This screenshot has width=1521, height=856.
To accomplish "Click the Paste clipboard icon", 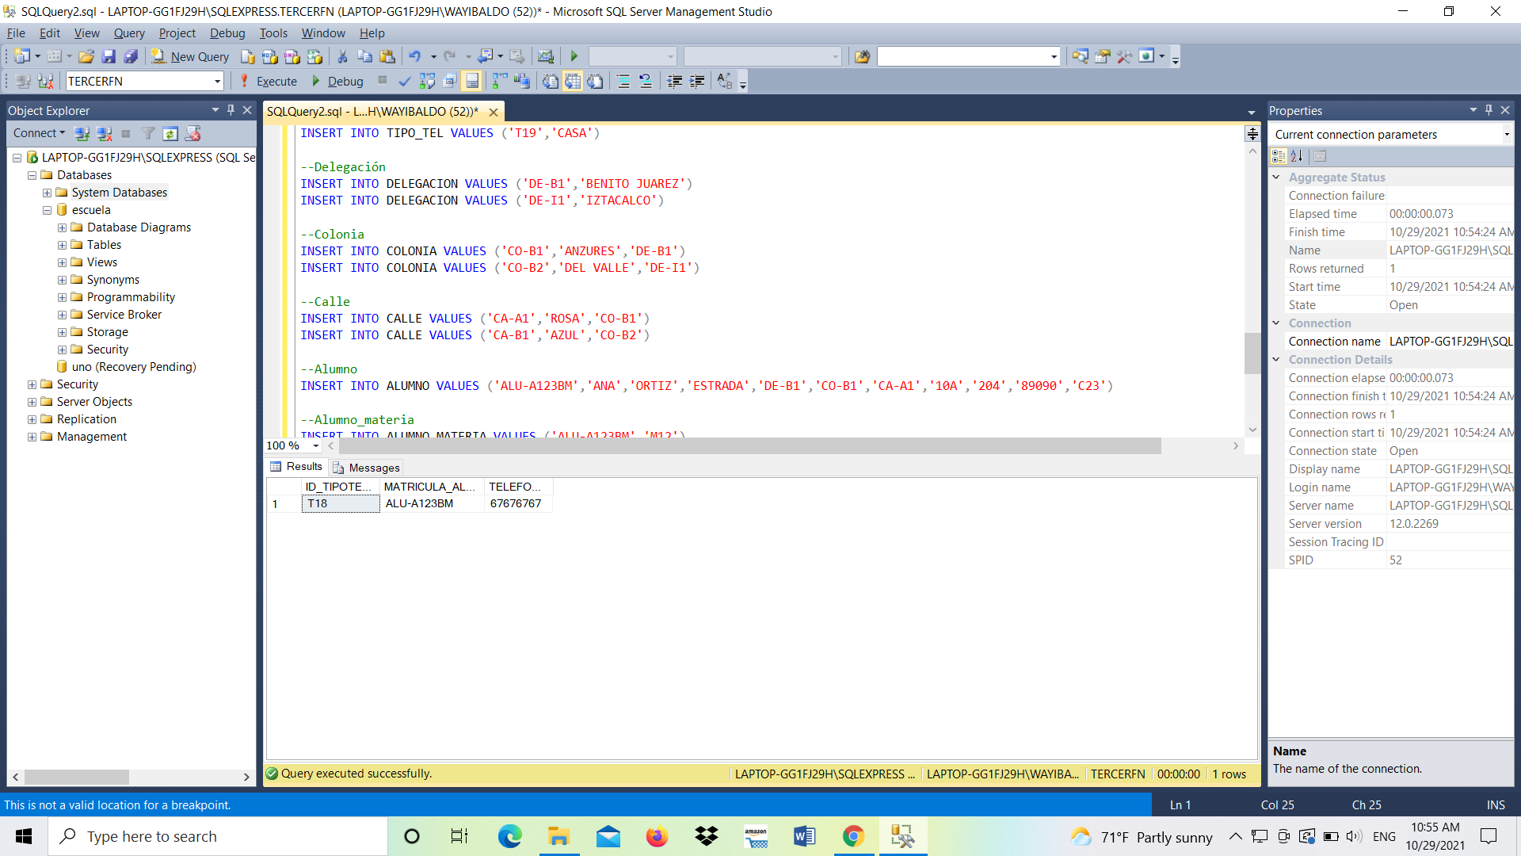I will (x=387, y=56).
